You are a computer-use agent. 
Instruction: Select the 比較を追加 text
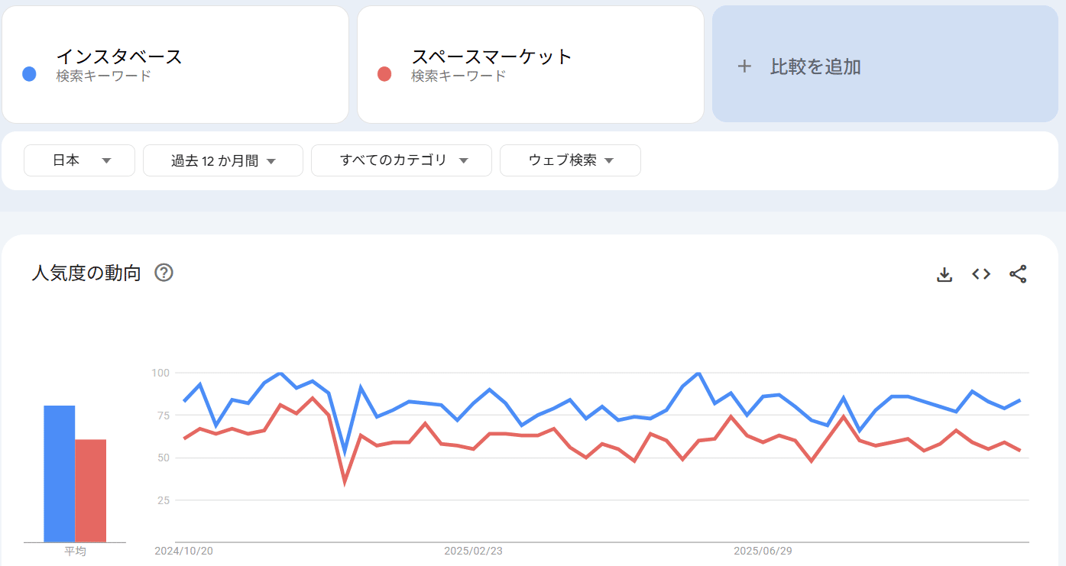pyautogui.click(x=815, y=66)
